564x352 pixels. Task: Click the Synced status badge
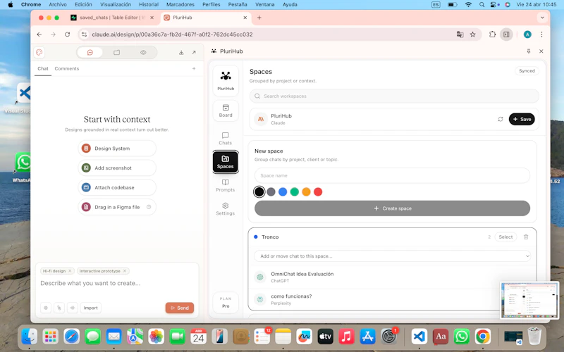pyautogui.click(x=527, y=71)
